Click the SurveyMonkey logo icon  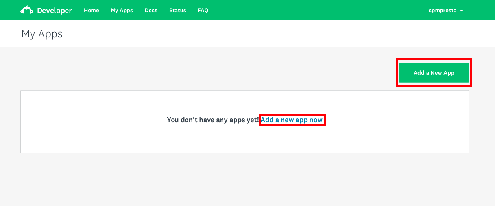[x=27, y=10]
